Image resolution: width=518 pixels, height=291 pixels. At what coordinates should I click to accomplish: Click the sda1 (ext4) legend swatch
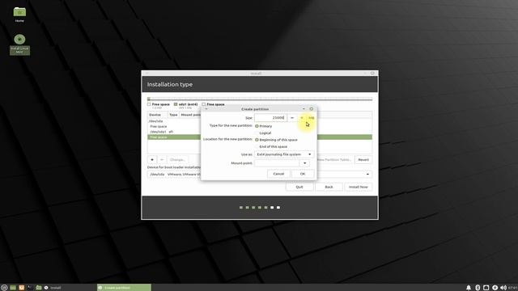(x=176, y=104)
